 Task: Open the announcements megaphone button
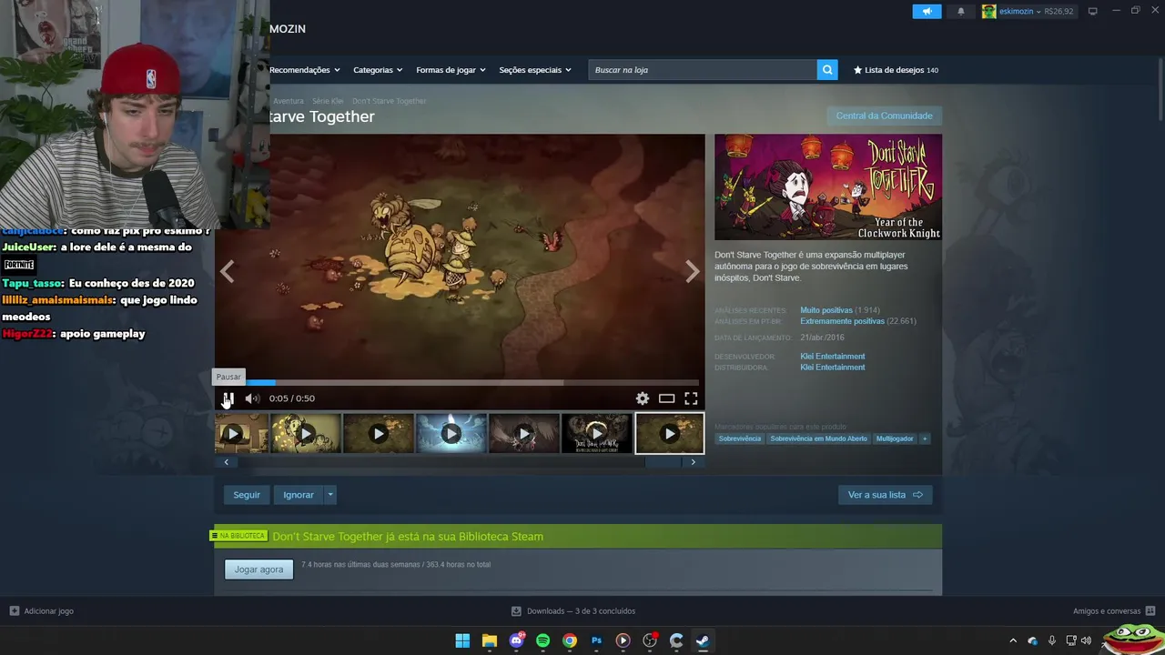coord(927,11)
